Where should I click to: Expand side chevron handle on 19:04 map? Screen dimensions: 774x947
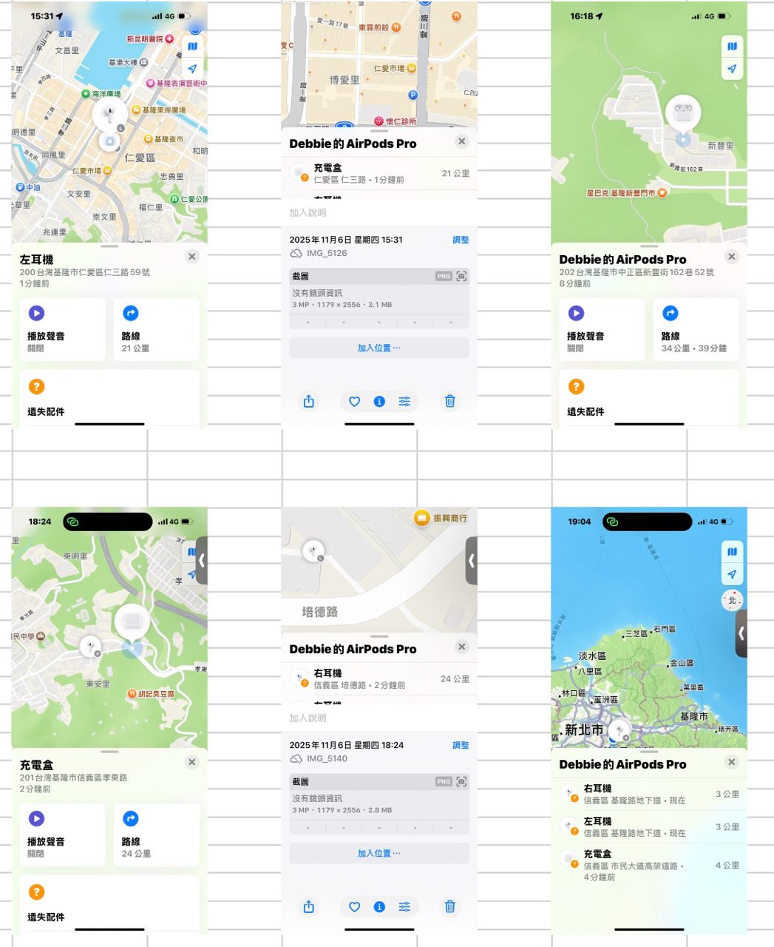click(741, 633)
